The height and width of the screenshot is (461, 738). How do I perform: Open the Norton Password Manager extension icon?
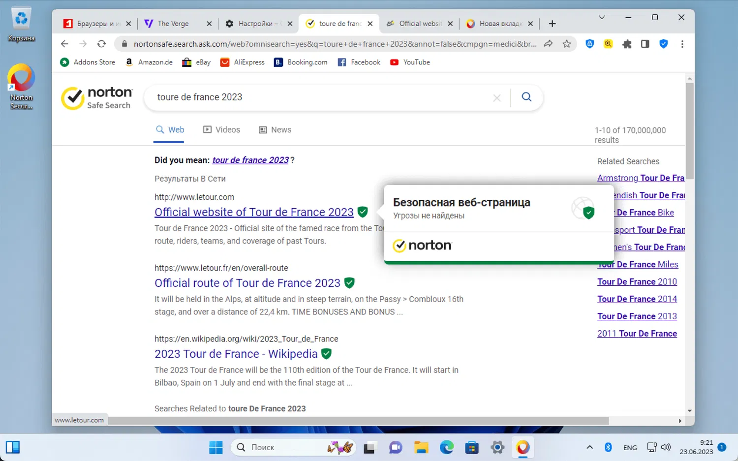[x=589, y=44]
